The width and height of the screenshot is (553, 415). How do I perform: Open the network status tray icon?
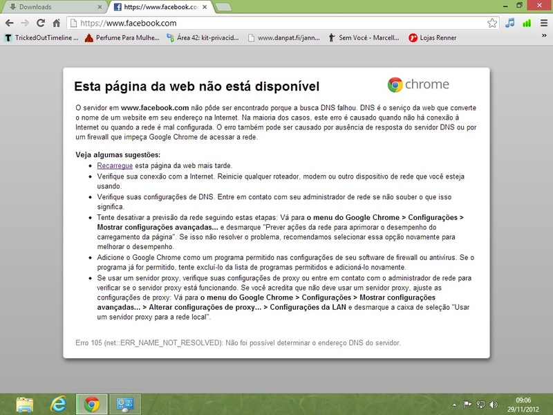pos(480,405)
